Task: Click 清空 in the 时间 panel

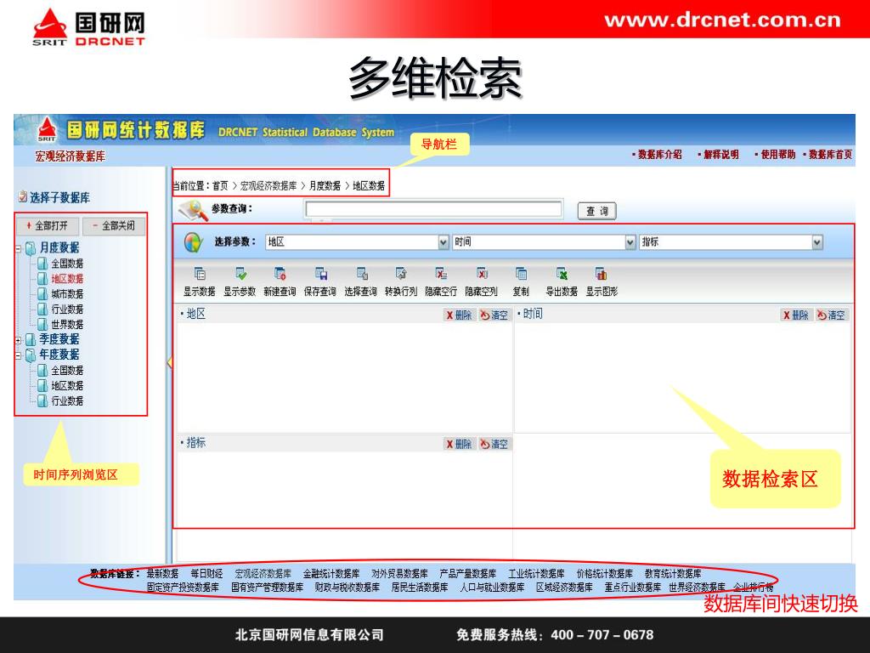Action: tap(831, 315)
